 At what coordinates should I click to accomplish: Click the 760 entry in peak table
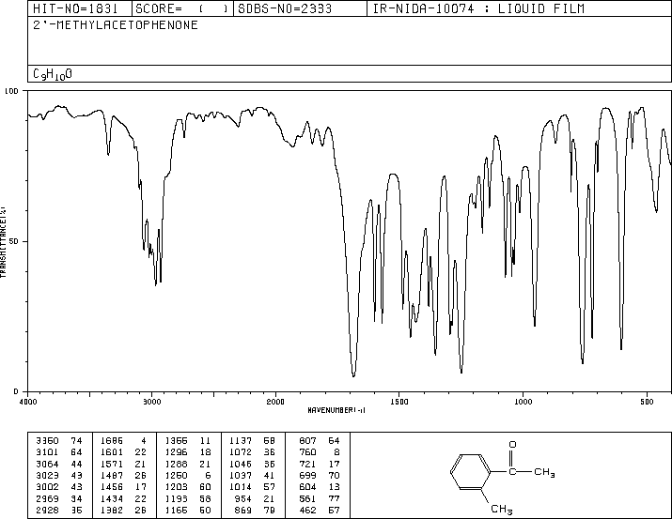(307, 452)
